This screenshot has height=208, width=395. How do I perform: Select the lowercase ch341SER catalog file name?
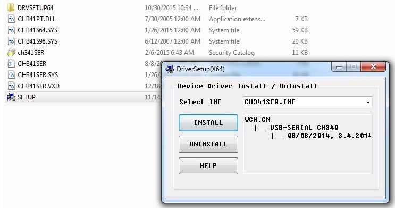point(31,53)
